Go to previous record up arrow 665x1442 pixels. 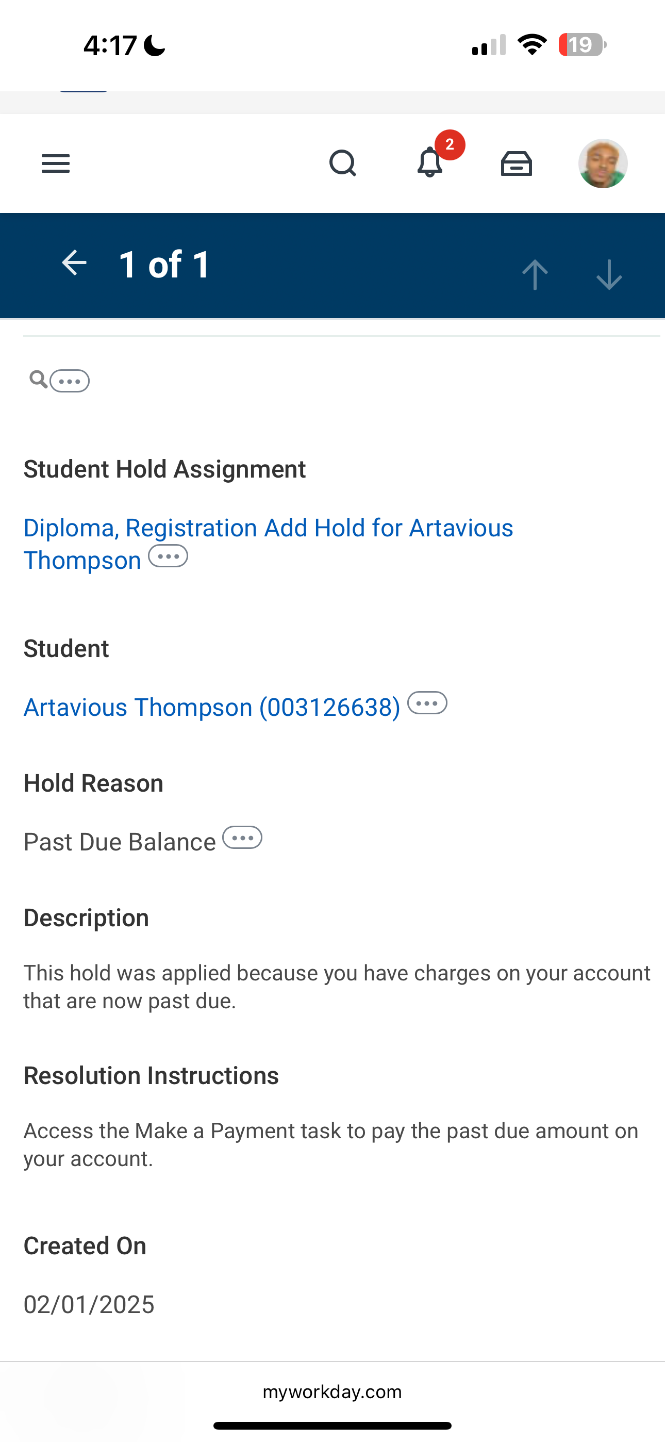click(x=535, y=274)
